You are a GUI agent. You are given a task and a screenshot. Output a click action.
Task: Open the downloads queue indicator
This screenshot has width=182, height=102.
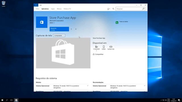pyautogui.click(x=109, y=9)
